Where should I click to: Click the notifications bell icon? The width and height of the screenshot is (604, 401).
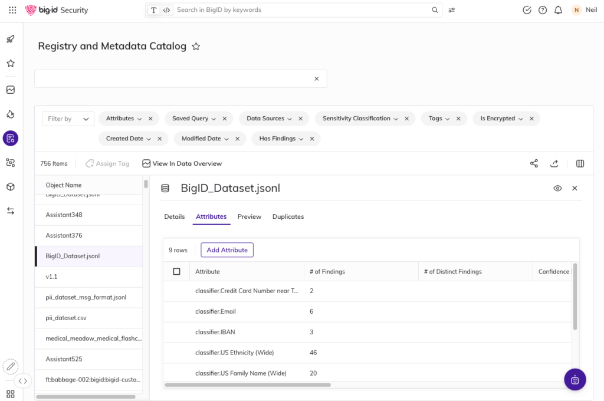(558, 10)
